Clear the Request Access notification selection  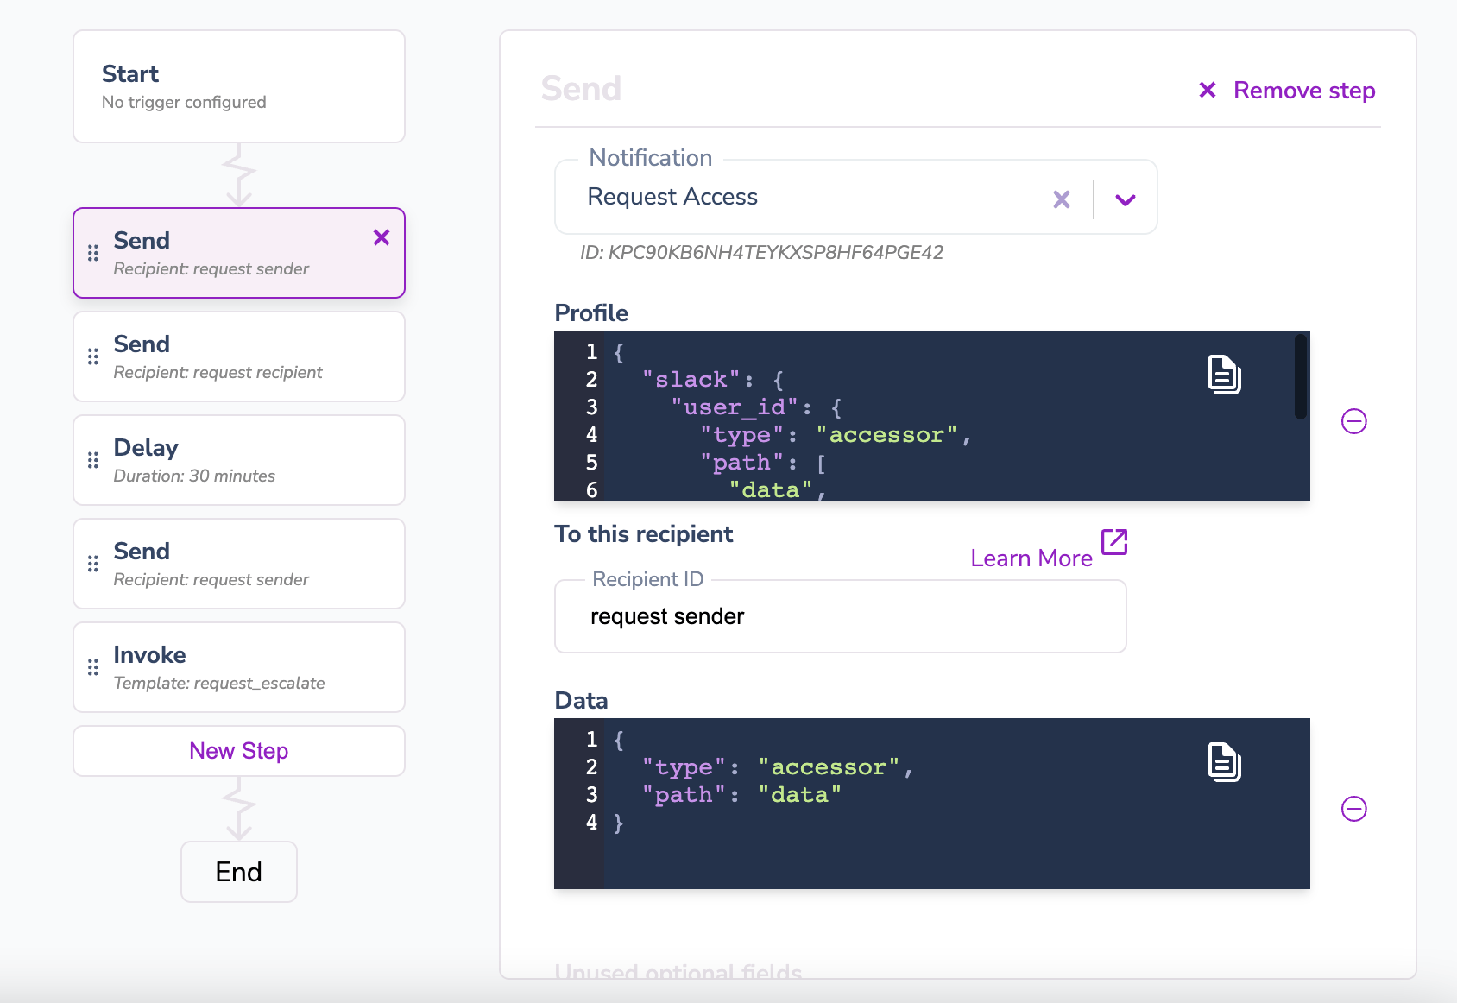point(1061,199)
